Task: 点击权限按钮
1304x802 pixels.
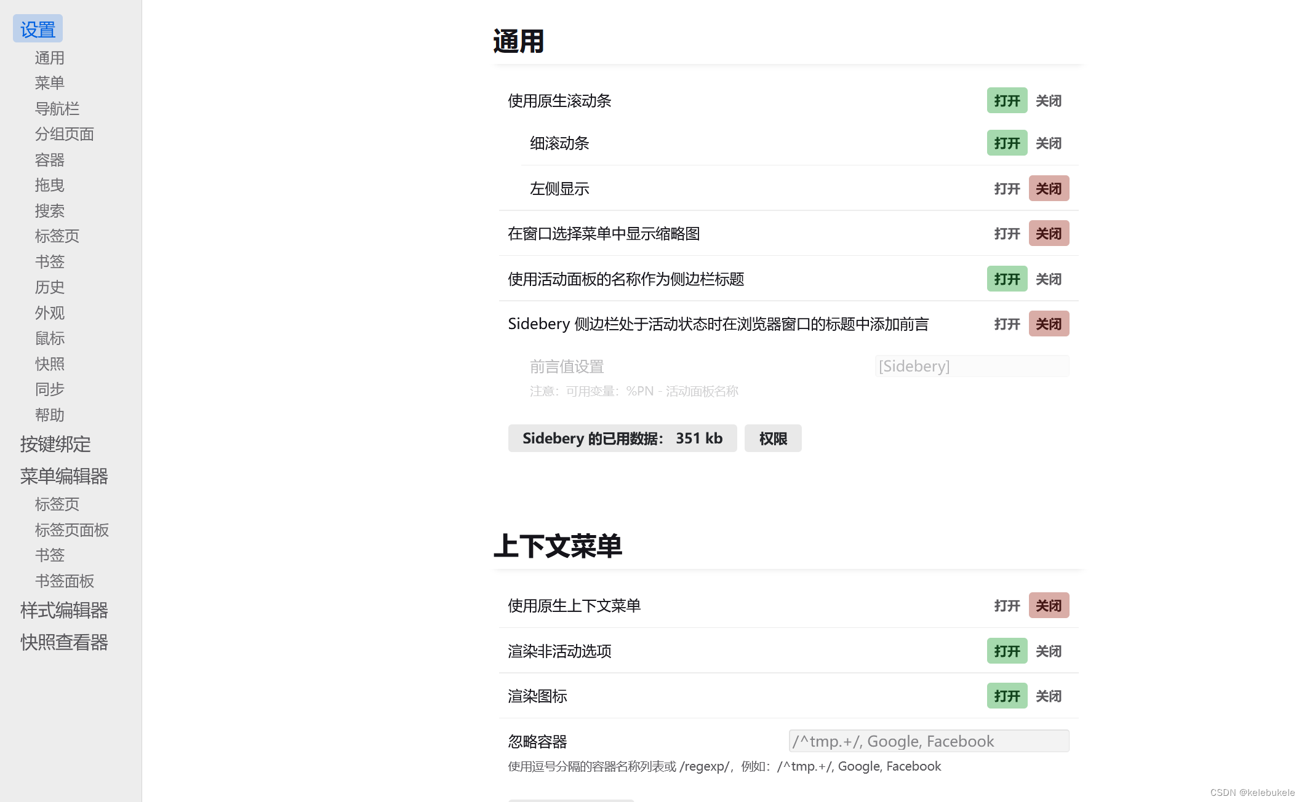Action: tap(772, 438)
